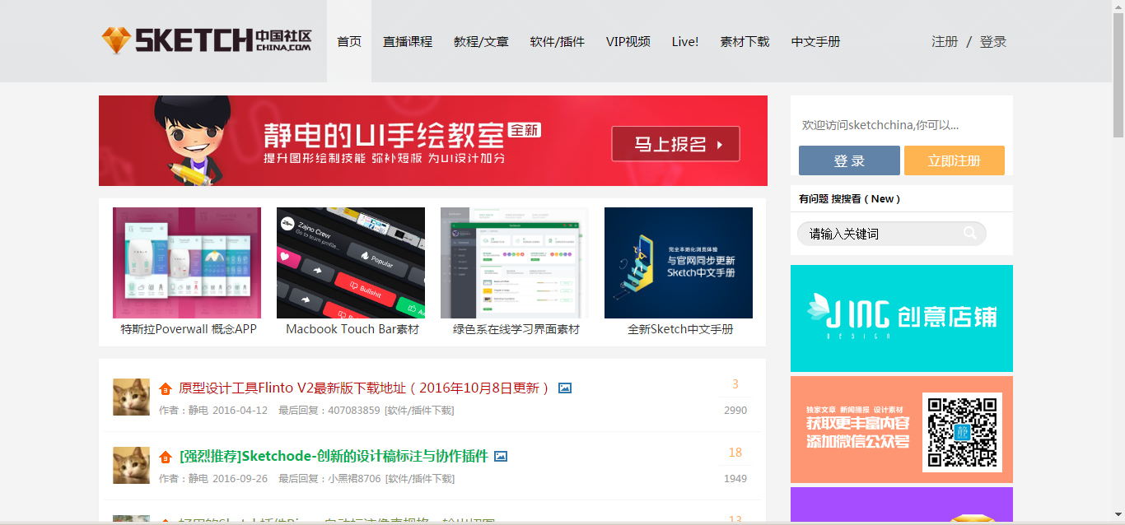This screenshot has width=1125, height=525.
Task: Click [软件/插件下载] tag on Flinto post
Action: (419, 410)
